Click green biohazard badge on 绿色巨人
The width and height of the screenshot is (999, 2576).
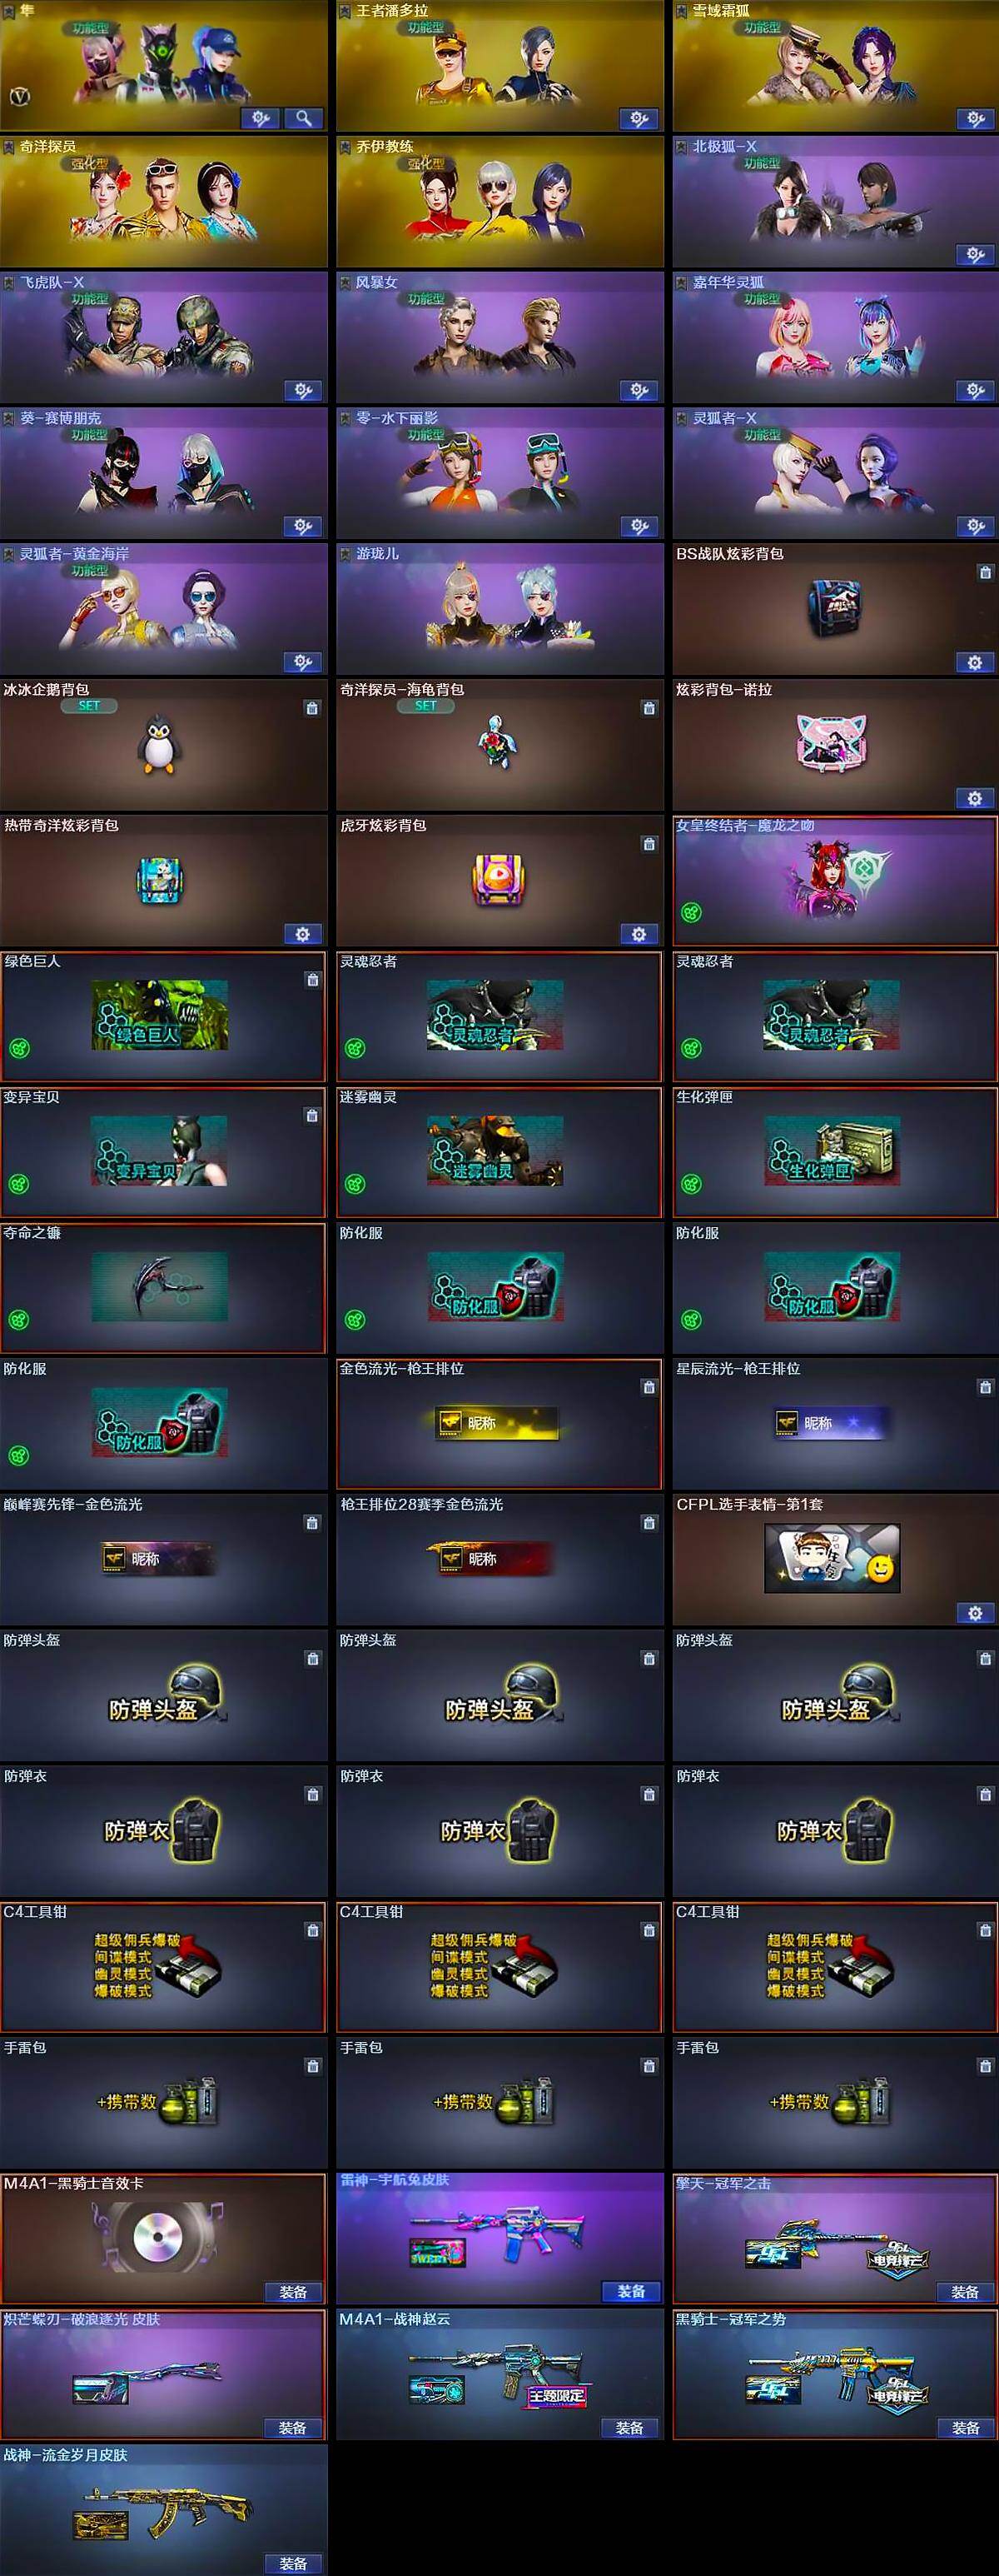coord(19,1048)
